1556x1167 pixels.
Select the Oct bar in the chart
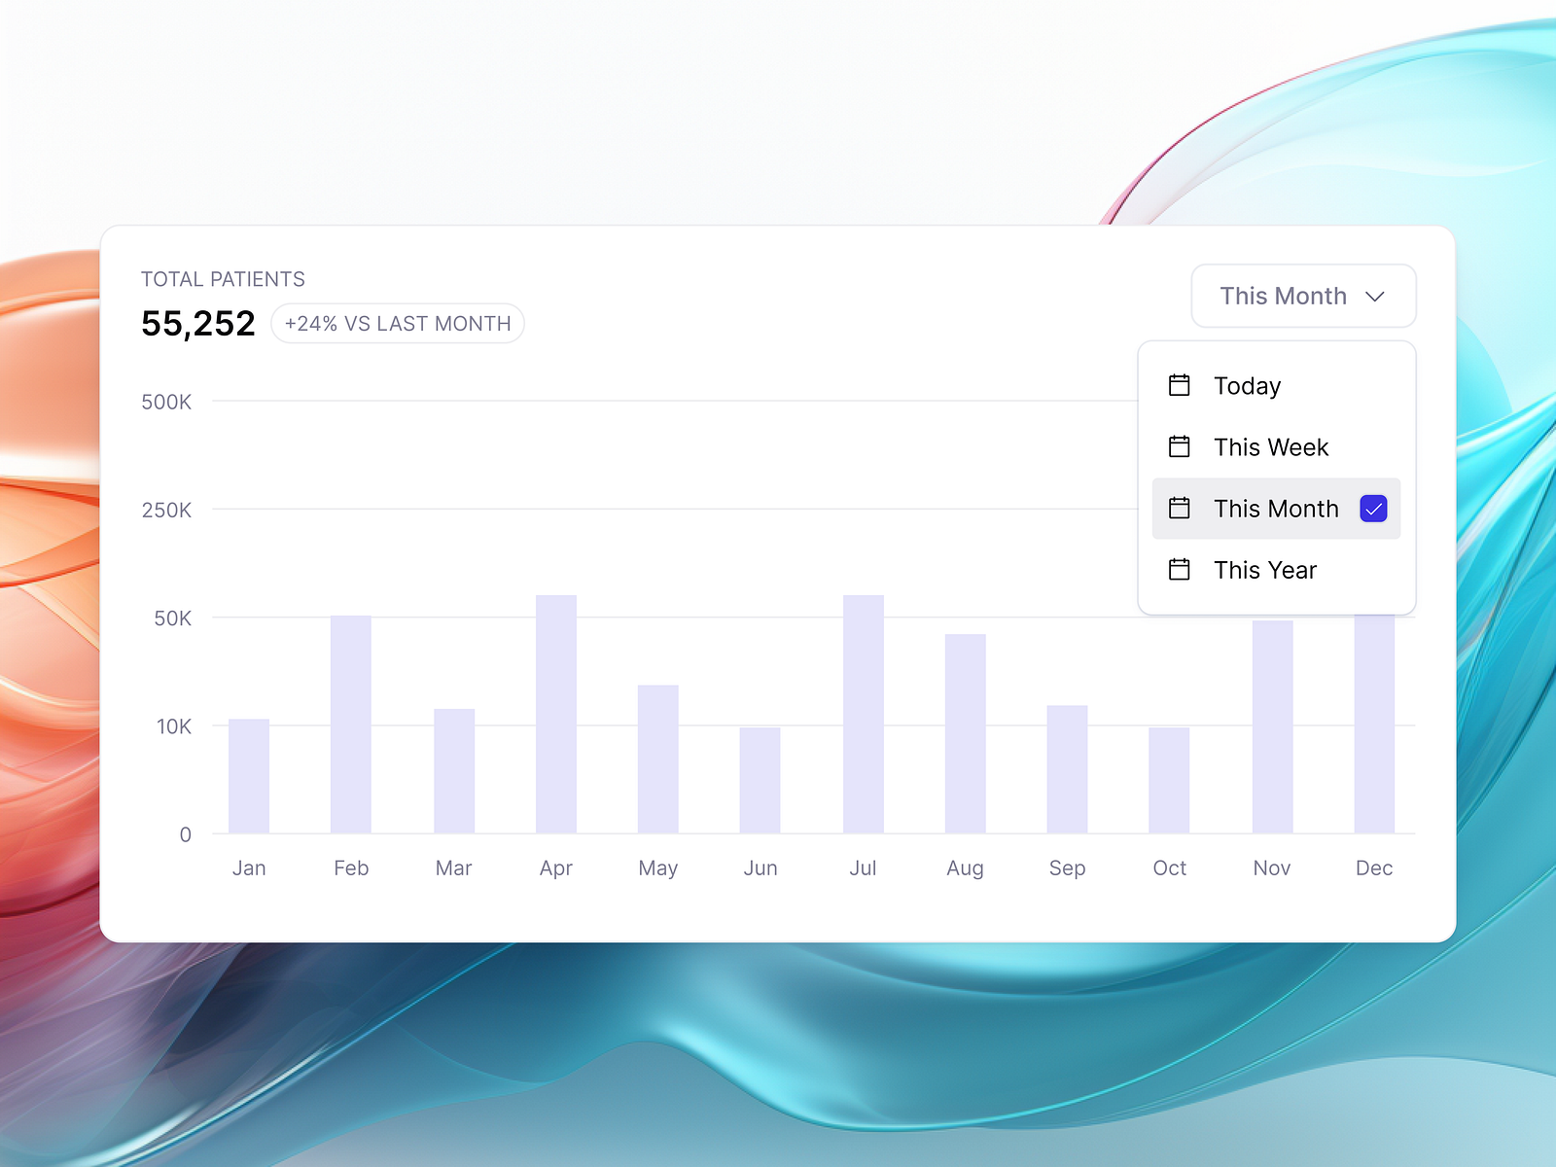(x=1169, y=780)
